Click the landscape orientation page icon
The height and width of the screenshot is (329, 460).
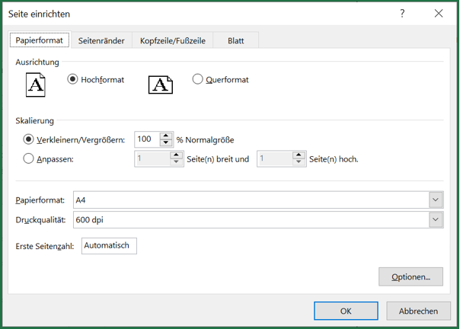161,85
